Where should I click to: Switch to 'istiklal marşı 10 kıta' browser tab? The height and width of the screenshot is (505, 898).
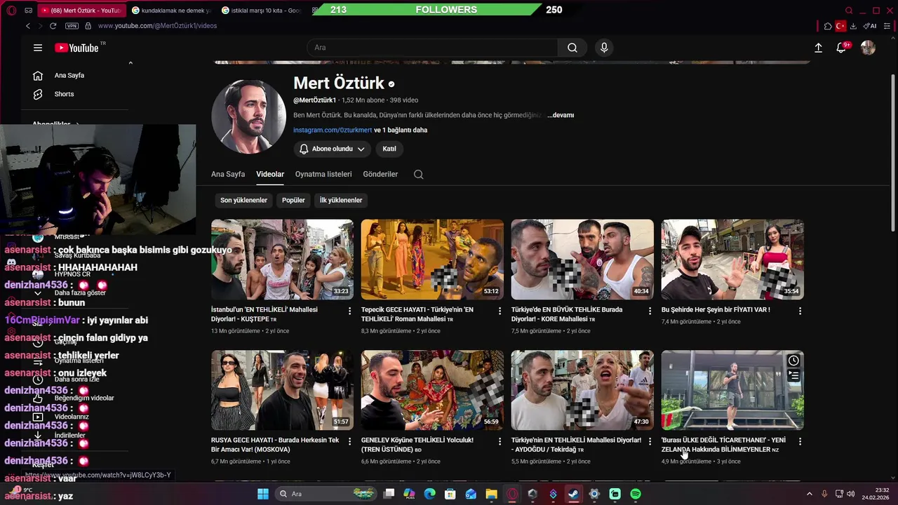[262, 11]
